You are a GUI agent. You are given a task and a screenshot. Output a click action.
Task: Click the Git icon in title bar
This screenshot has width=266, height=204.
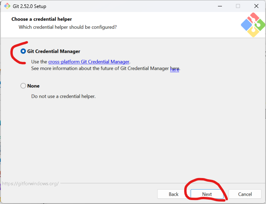pyautogui.click(x=7, y=6)
